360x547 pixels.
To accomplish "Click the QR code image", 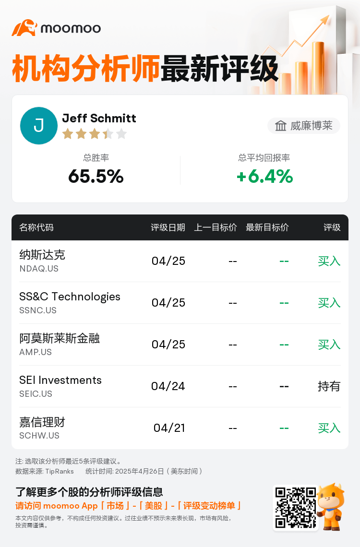I will coord(295,508).
